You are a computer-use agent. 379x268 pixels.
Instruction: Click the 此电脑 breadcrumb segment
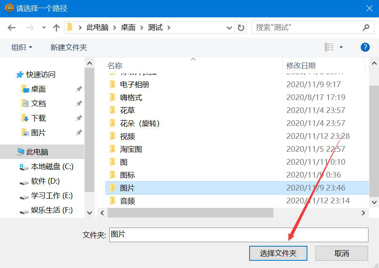click(97, 27)
